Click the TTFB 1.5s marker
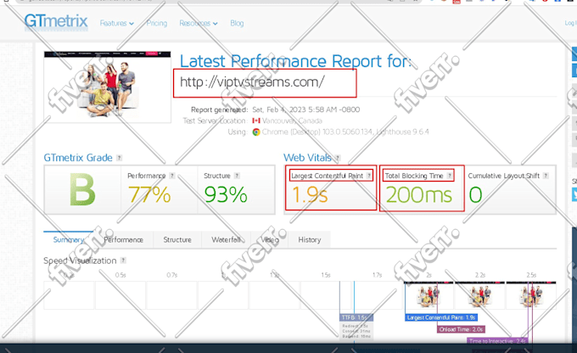Screen dimensions: 577x353 [356, 317]
